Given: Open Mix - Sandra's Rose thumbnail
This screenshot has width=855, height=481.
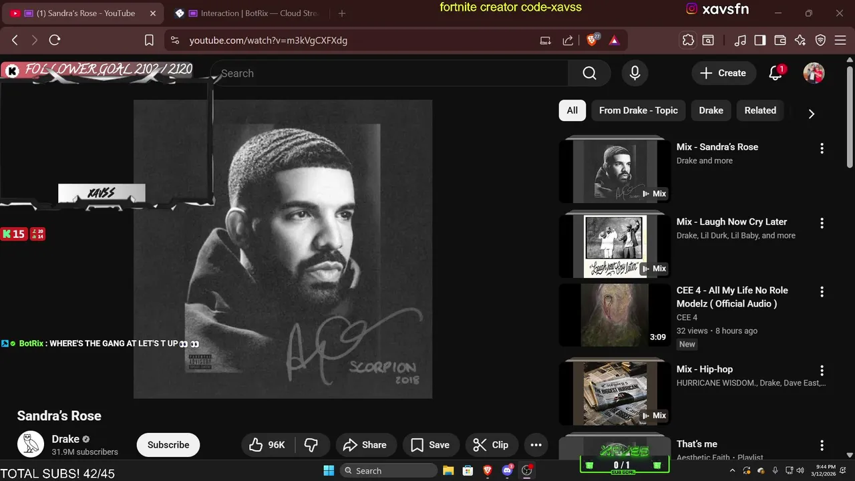Looking at the screenshot, I should 615,172.
